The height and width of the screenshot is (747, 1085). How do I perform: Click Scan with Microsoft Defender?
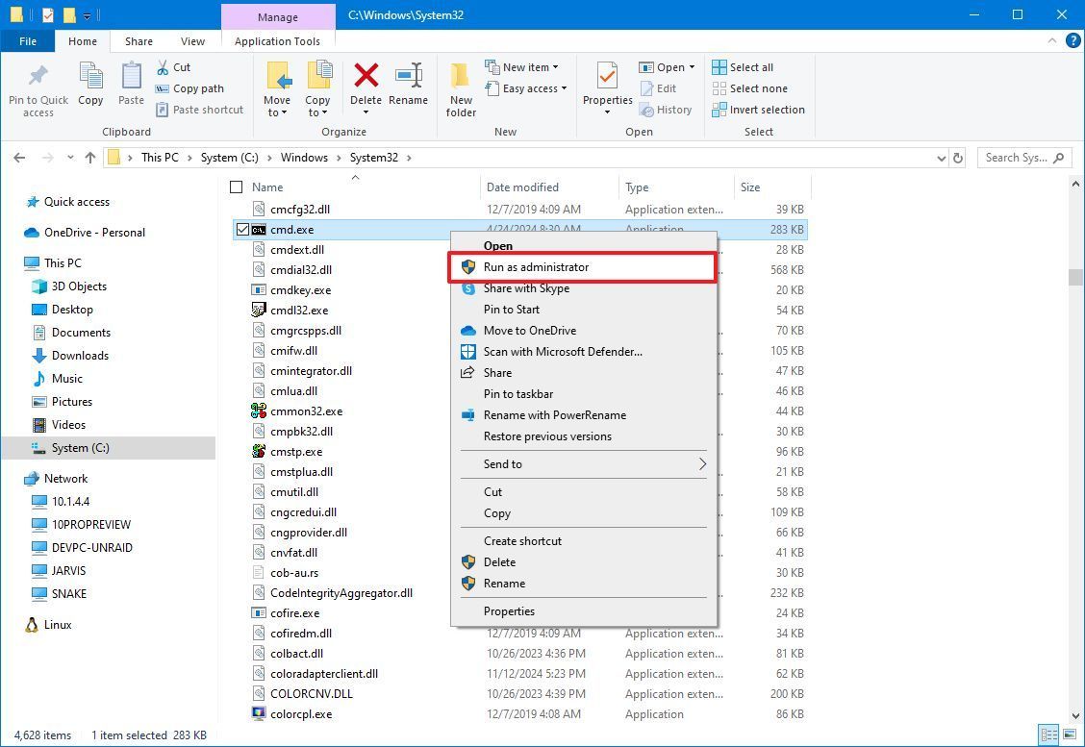click(x=563, y=351)
